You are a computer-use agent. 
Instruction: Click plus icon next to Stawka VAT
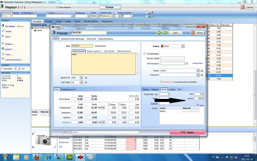(86, 78)
